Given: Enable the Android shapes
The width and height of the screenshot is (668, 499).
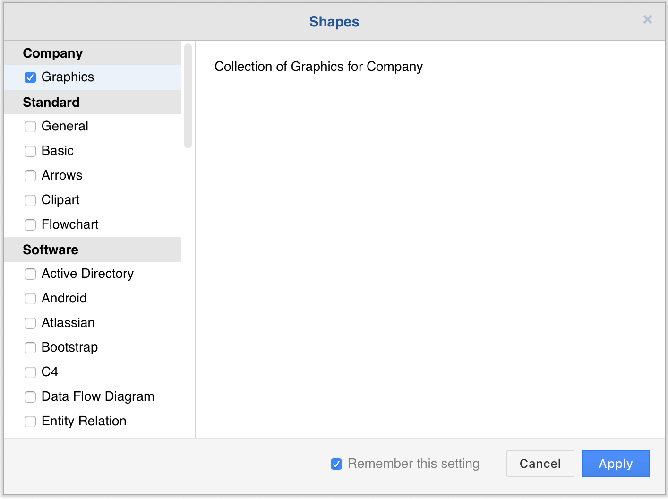Looking at the screenshot, I should (x=30, y=298).
